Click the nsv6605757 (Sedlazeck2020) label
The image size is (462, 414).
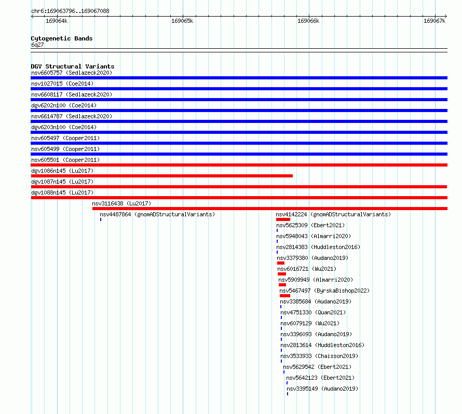click(72, 73)
